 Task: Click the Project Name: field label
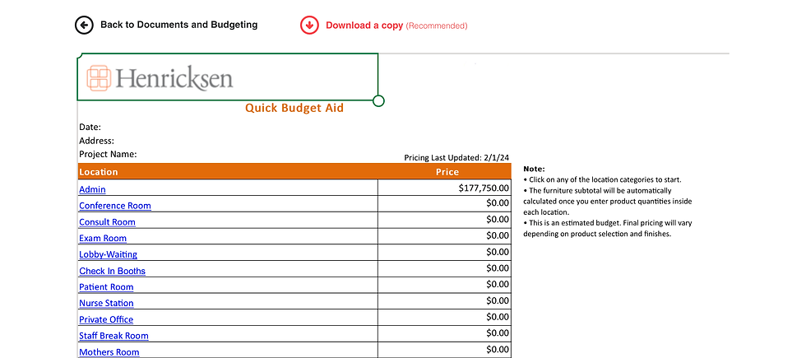pyautogui.click(x=108, y=155)
